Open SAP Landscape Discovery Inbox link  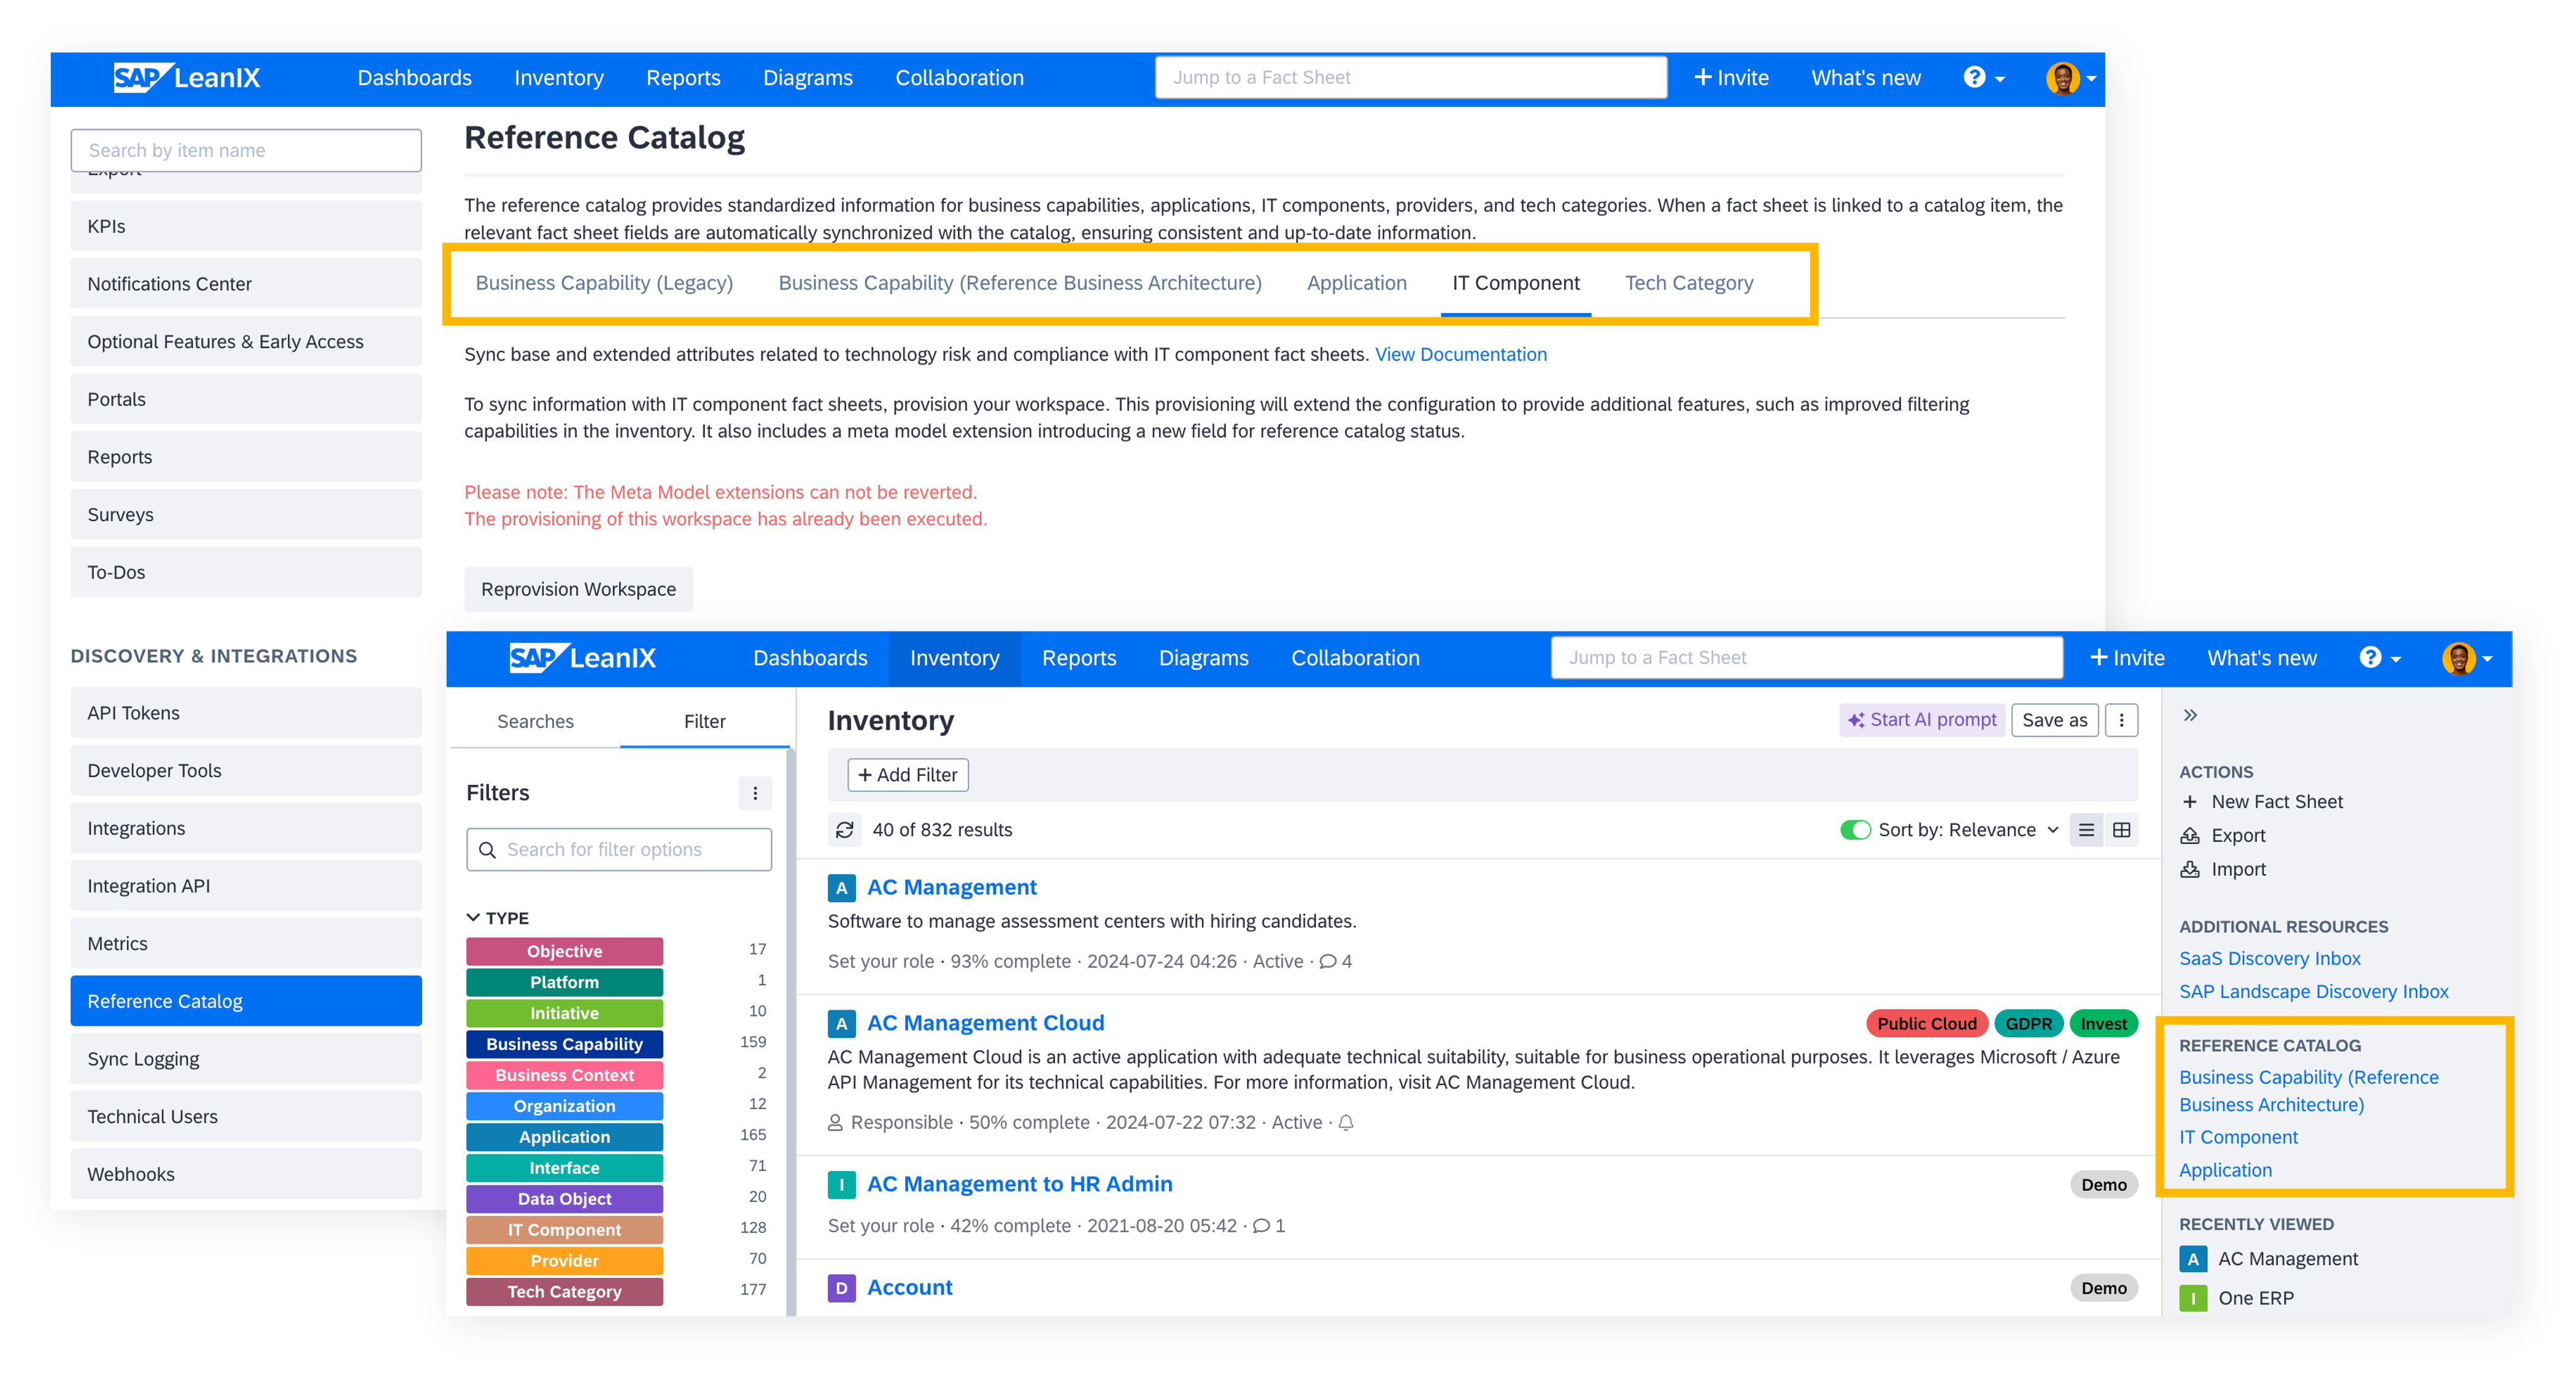(2313, 991)
